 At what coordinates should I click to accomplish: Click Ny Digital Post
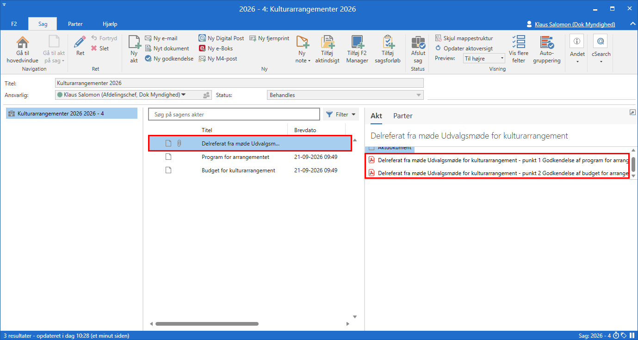[x=222, y=38]
